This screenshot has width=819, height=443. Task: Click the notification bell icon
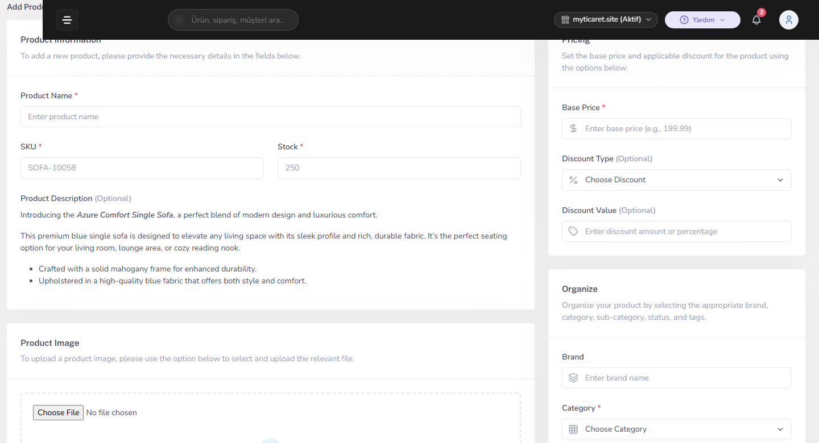(x=756, y=20)
